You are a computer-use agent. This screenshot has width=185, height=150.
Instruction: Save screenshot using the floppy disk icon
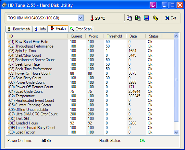click(146, 18)
